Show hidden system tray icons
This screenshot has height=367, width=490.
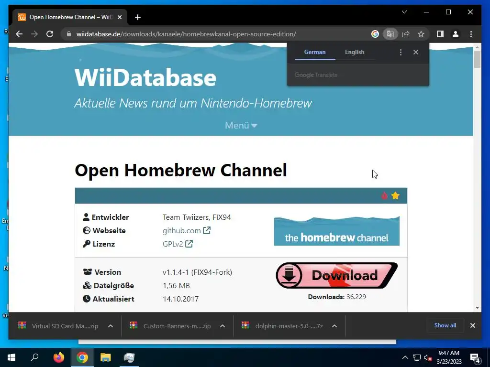[405, 357]
